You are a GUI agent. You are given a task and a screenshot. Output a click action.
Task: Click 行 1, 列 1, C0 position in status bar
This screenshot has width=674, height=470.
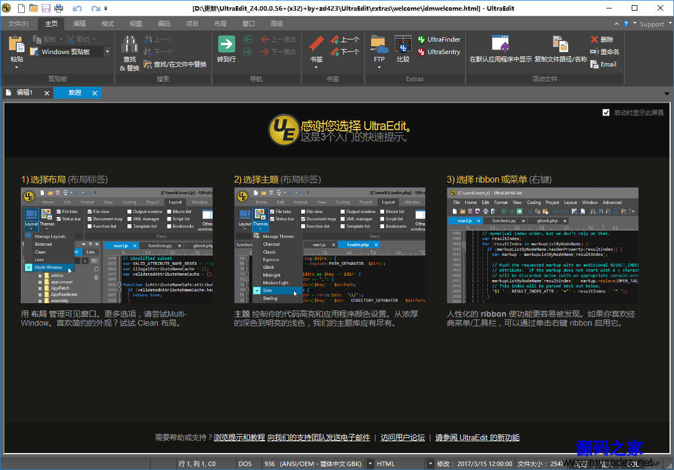tap(197, 464)
